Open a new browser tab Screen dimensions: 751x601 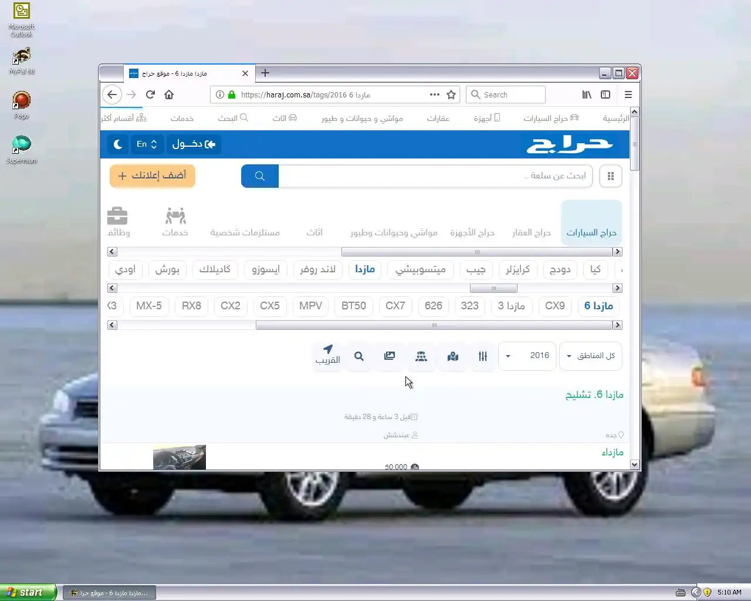(x=265, y=73)
